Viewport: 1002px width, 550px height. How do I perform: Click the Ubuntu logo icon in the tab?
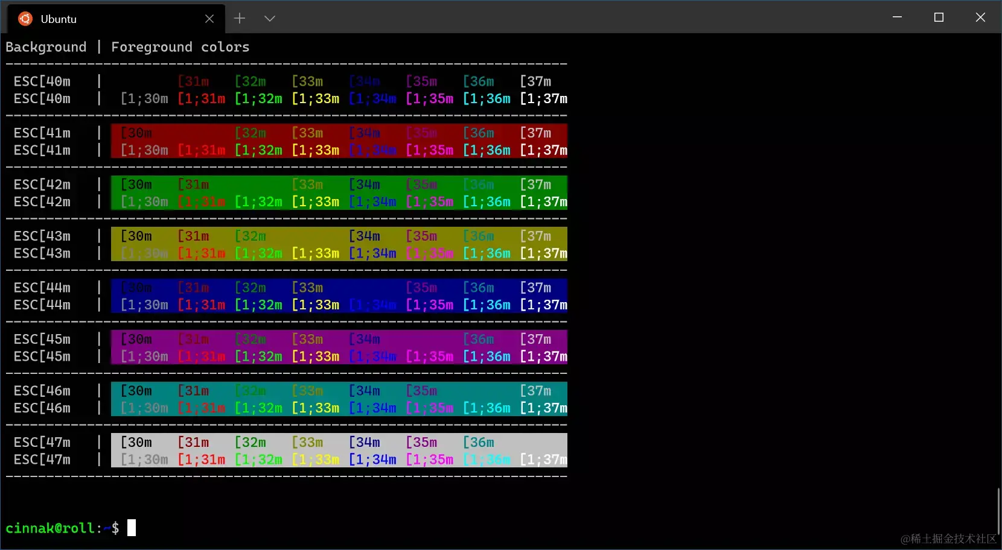(x=25, y=19)
